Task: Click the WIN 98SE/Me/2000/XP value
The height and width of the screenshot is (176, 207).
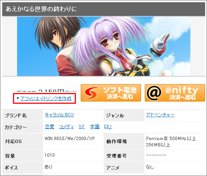Action: (x=70, y=139)
